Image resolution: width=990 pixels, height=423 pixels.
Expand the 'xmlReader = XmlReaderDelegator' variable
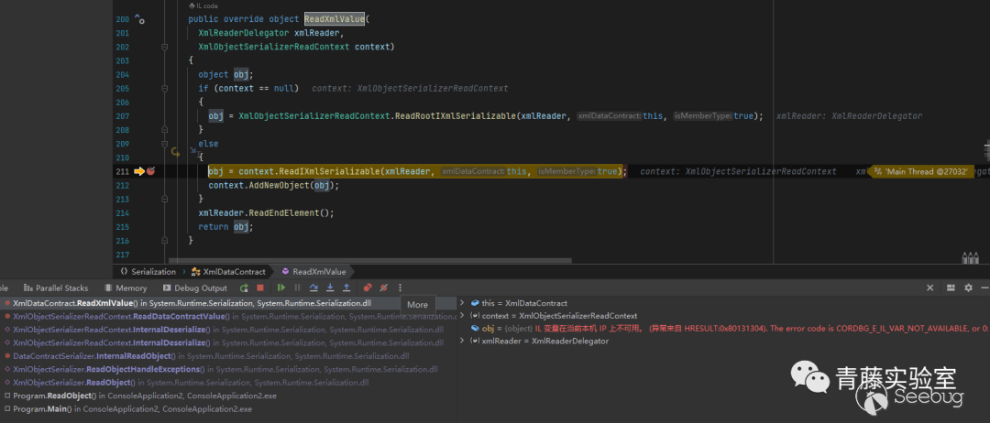pyautogui.click(x=462, y=342)
